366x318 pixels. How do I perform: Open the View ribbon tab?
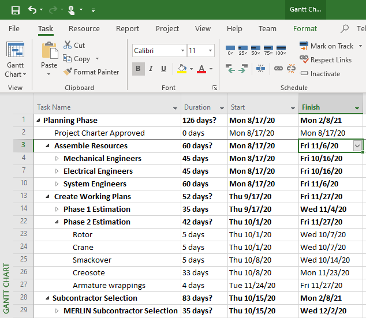coord(203,29)
